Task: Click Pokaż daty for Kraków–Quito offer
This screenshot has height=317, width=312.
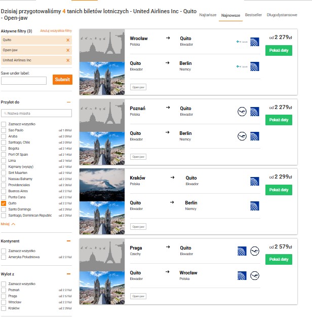Action: (x=279, y=190)
